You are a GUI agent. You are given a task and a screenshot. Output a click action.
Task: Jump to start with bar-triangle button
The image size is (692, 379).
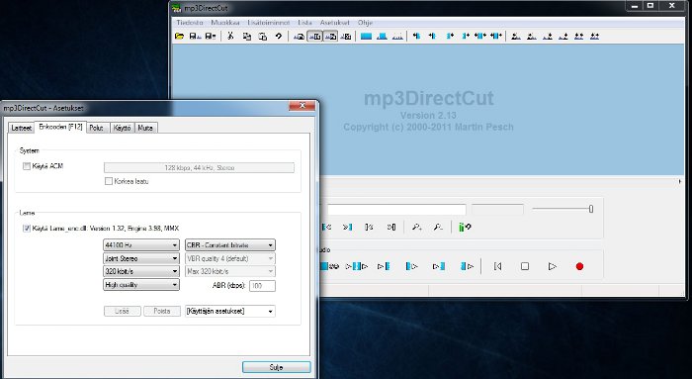tap(497, 266)
